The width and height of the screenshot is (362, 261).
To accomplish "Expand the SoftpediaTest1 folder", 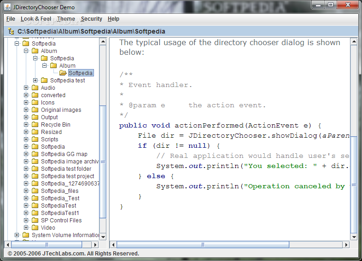I will click(26, 213).
